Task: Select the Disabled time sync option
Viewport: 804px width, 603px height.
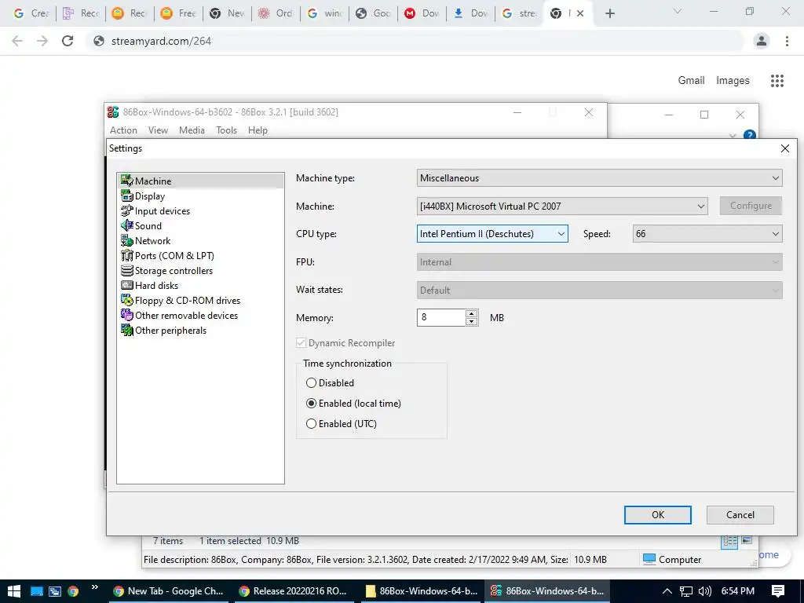Action: tap(311, 383)
